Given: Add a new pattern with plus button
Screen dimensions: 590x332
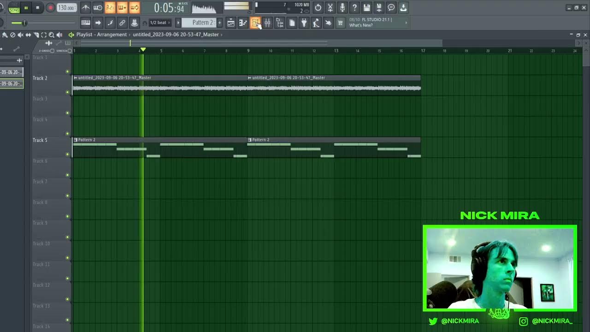Looking at the screenshot, I should coord(219,23).
